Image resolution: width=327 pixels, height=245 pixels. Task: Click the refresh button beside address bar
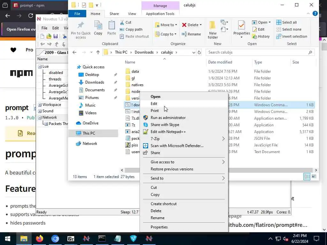coord(199,53)
